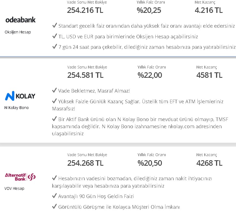Click the N Kolay logo
This screenshot has width=236, height=212.
click(x=20, y=96)
